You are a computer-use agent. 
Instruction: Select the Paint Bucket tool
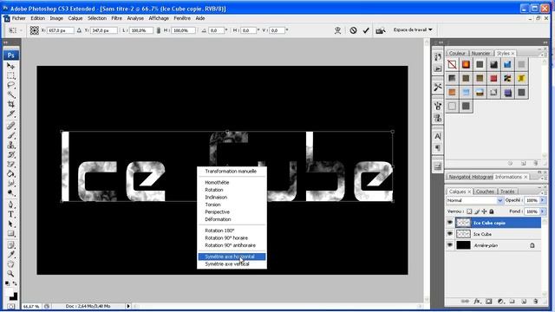click(x=11, y=173)
